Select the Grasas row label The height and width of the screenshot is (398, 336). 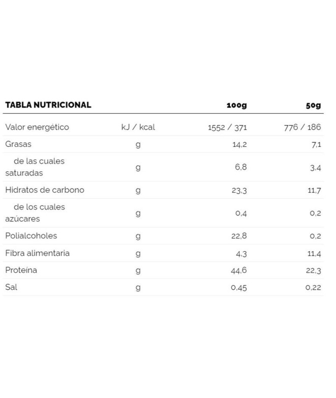(18, 144)
